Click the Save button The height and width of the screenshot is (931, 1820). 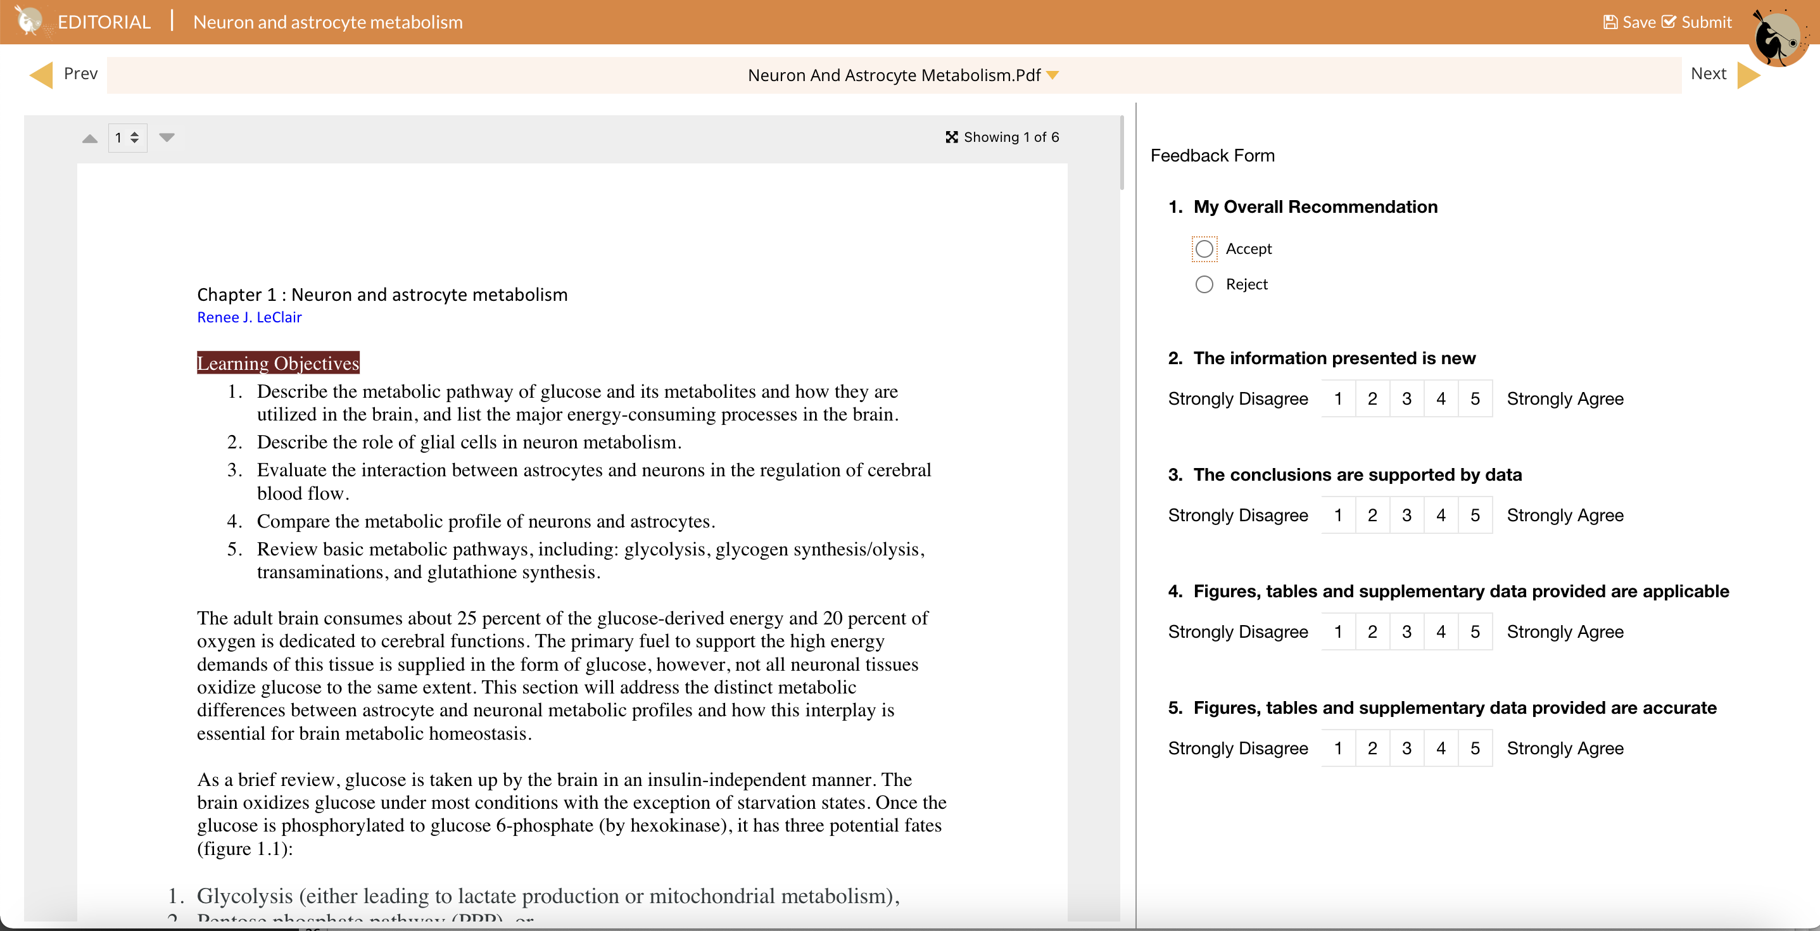[1629, 22]
